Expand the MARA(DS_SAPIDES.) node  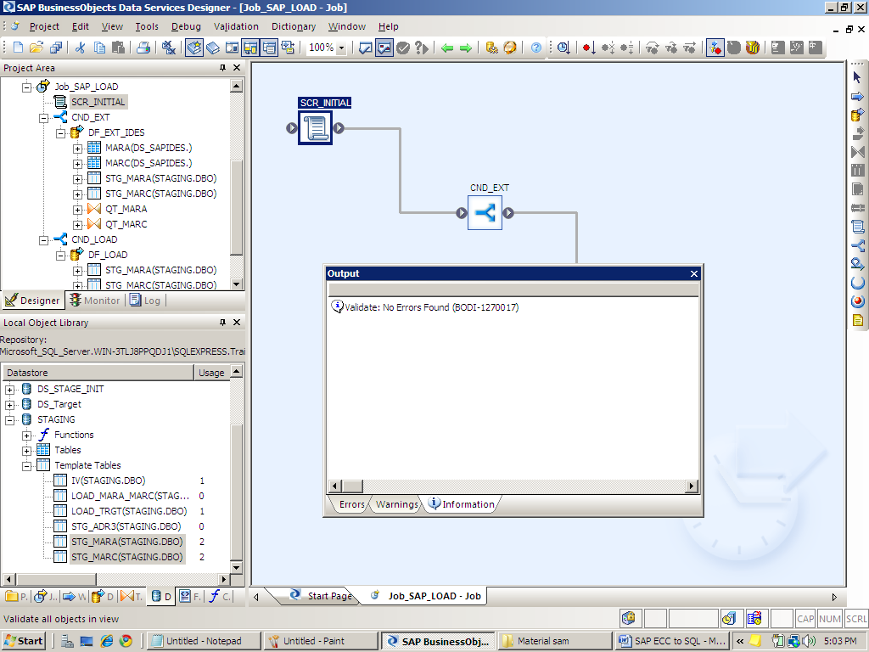77,148
